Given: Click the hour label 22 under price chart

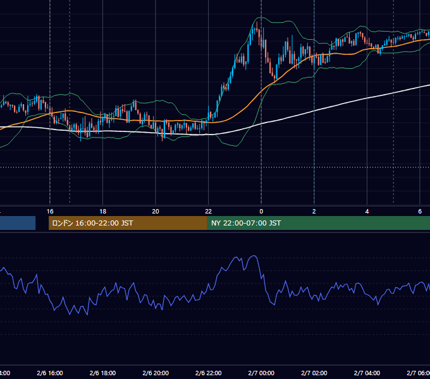Looking at the screenshot, I should click(x=209, y=212).
